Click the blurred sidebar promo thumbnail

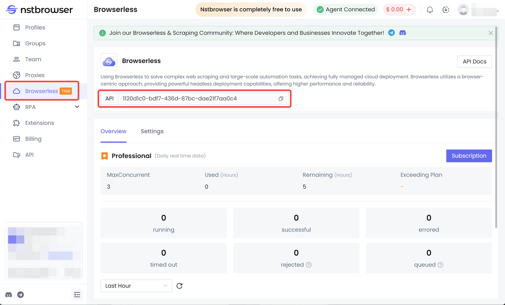click(43, 251)
